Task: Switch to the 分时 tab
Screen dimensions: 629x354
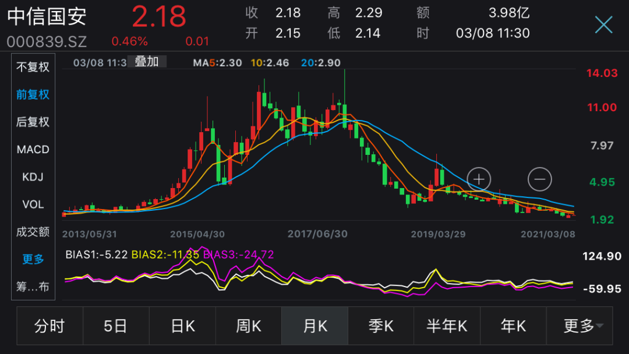Action: click(x=50, y=326)
